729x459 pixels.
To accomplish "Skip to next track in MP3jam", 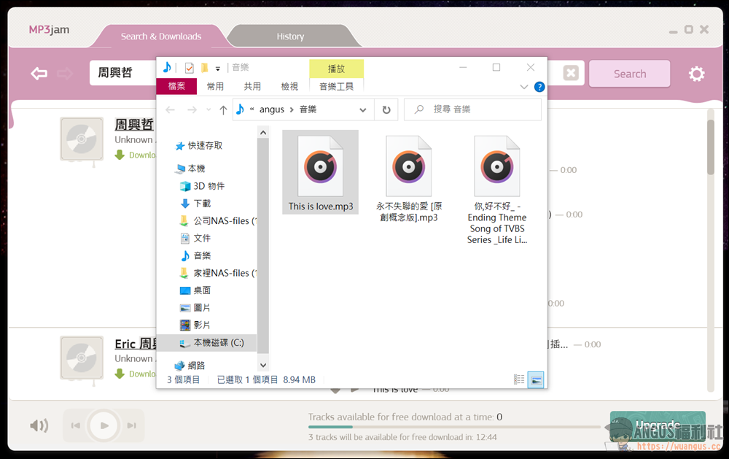I will (x=132, y=425).
